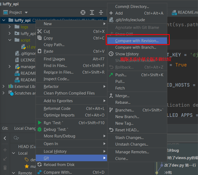Click the Show History clock icon

point(111,54)
